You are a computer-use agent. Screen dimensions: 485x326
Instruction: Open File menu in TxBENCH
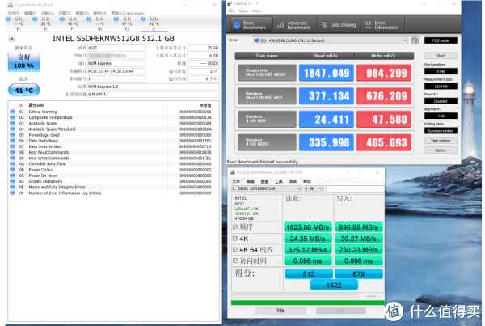pos(231,11)
